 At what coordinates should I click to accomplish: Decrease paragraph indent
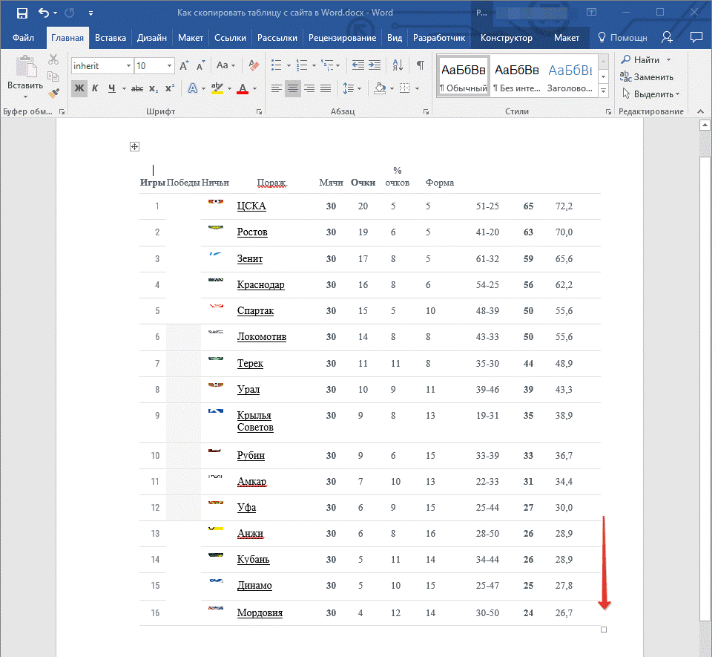point(358,65)
